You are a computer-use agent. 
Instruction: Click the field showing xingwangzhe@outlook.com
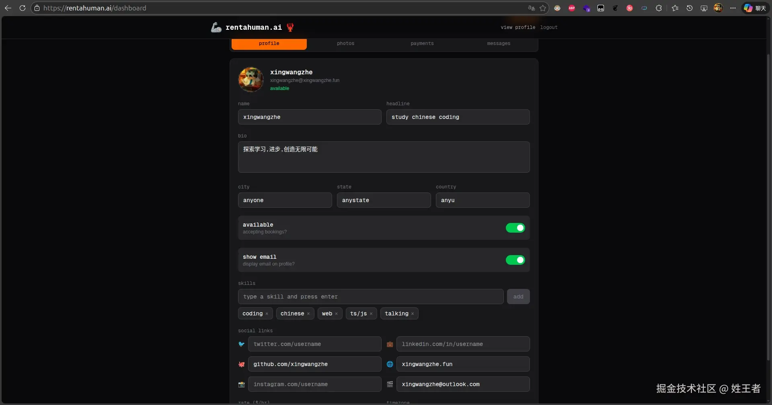click(x=463, y=384)
